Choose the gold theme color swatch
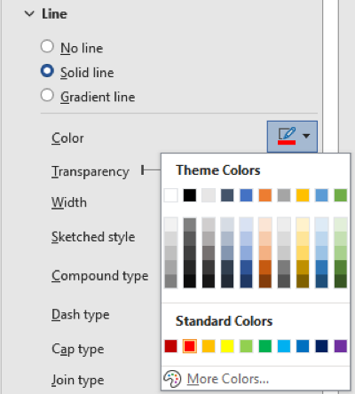The width and height of the screenshot is (355, 394). click(303, 195)
